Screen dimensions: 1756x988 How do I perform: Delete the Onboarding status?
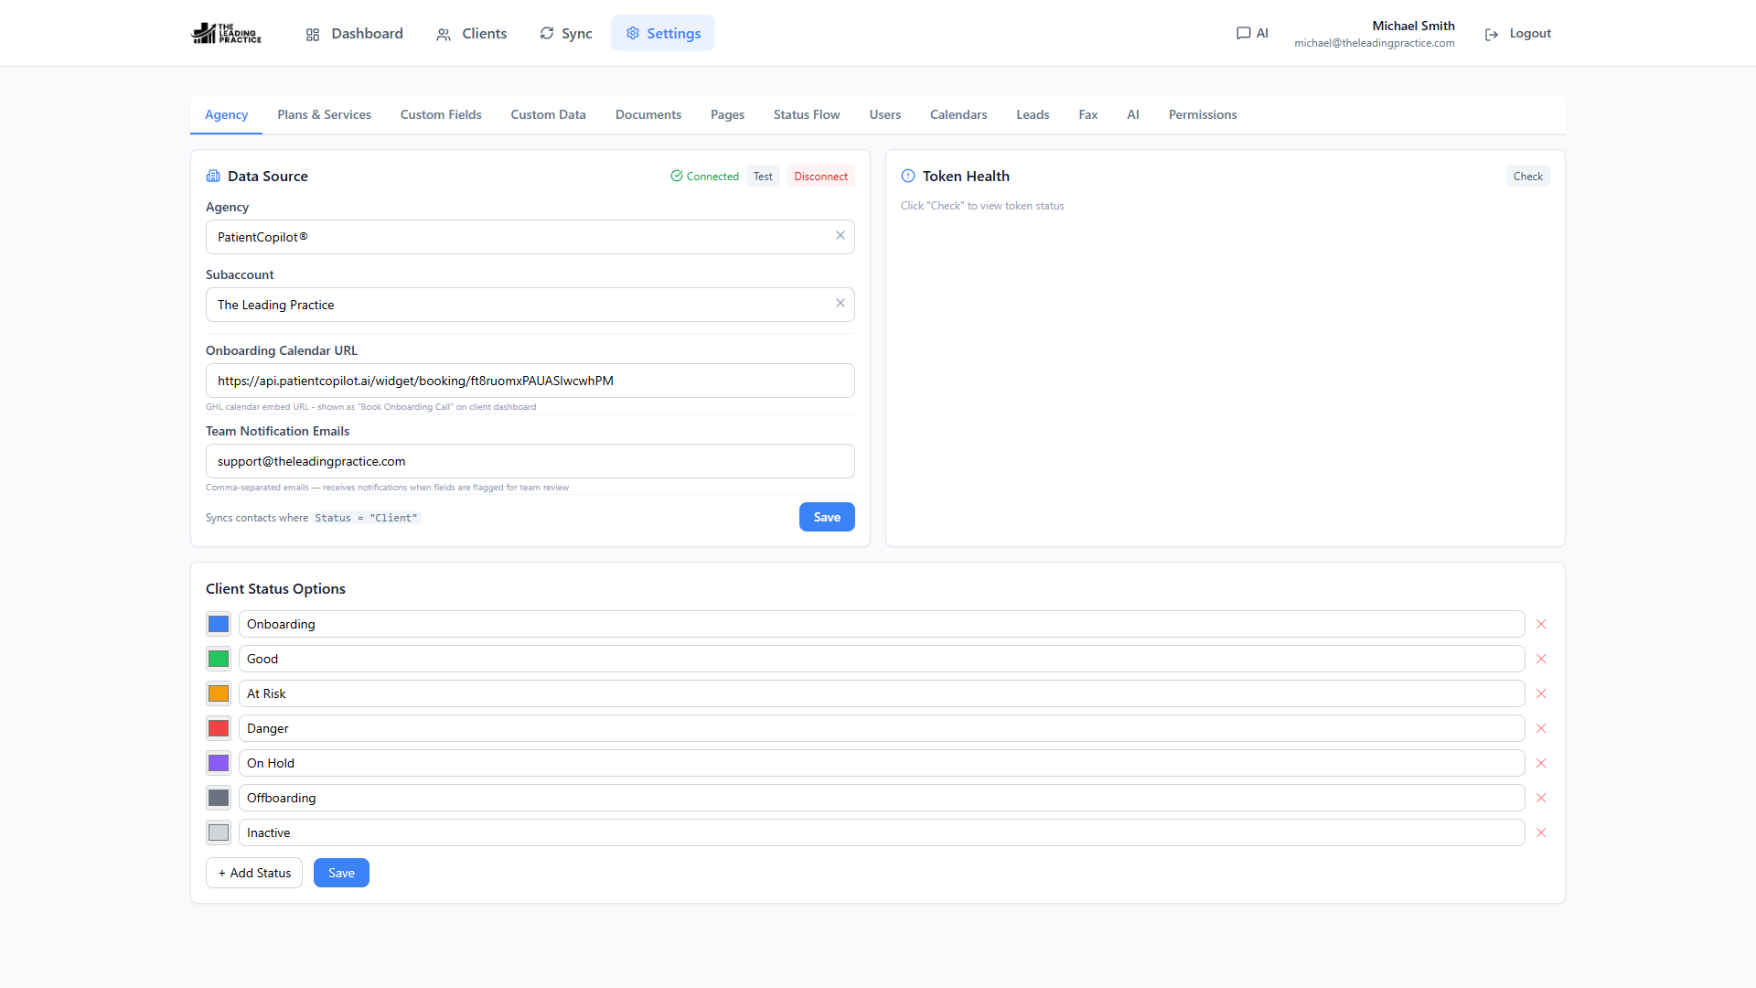[1541, 624]
